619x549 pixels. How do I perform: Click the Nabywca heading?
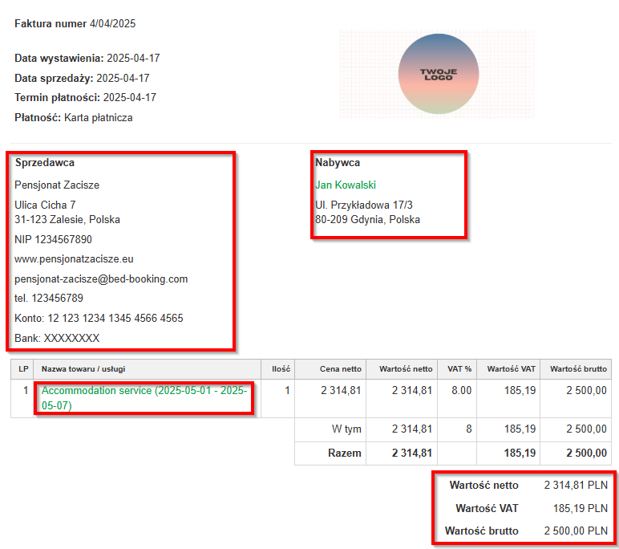tap(338, 162)
